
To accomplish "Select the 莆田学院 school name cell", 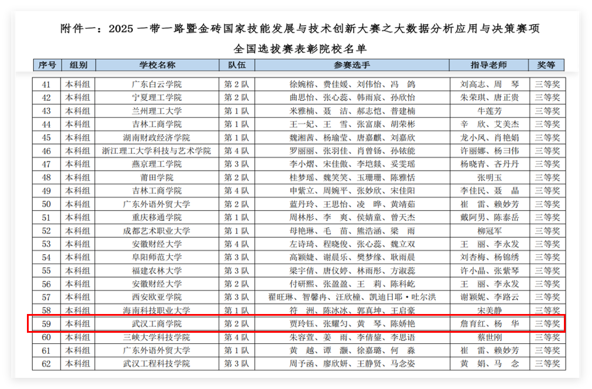I will coord(157,177).
